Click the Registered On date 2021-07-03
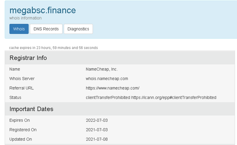The width and height of the screenshot is (237, 145). coord(97,130)
